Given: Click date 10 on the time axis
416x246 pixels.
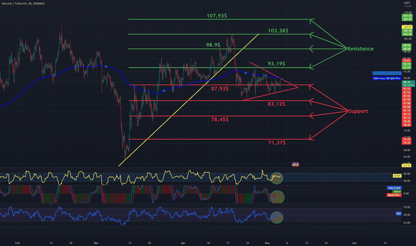Looking at the screenshot, I should pyautogui.click(x=208, y=243).
